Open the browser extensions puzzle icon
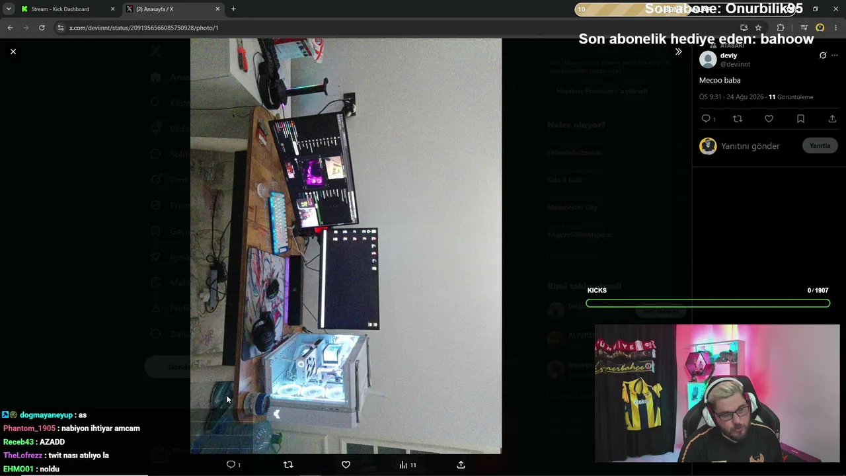This screenshot has width=846, height=476. 781,28
